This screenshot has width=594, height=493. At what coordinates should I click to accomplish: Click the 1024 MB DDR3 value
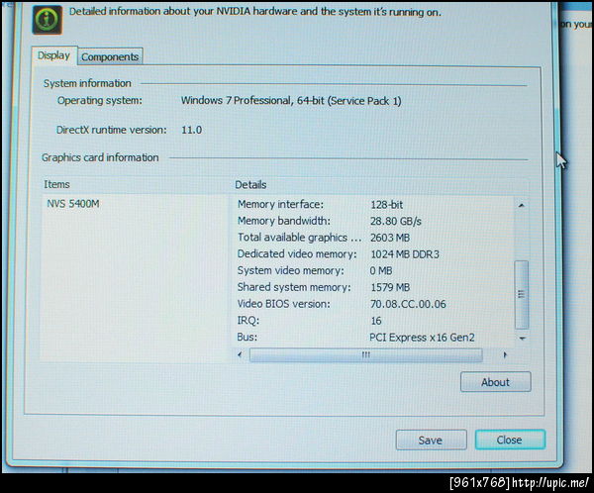405,254
